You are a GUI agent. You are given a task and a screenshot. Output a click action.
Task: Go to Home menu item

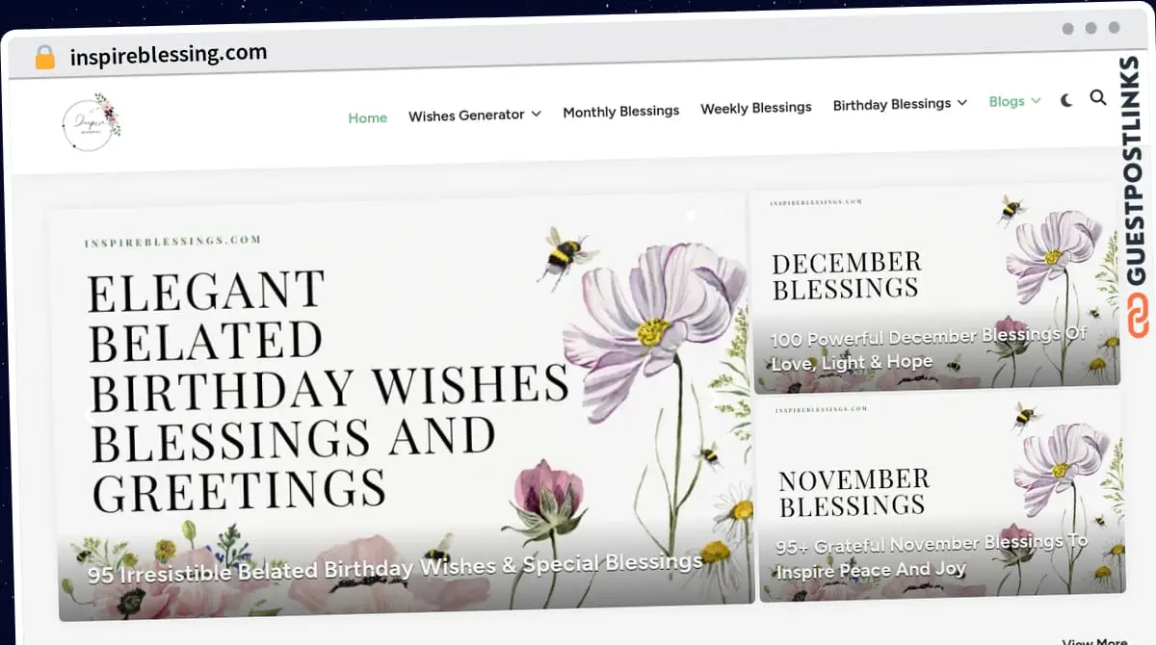pos(368,117)
